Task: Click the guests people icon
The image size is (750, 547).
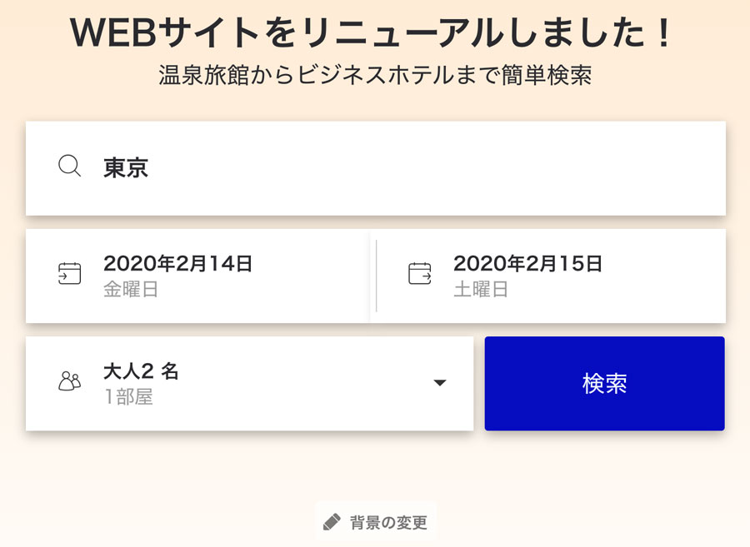Action: pos(69,381)
